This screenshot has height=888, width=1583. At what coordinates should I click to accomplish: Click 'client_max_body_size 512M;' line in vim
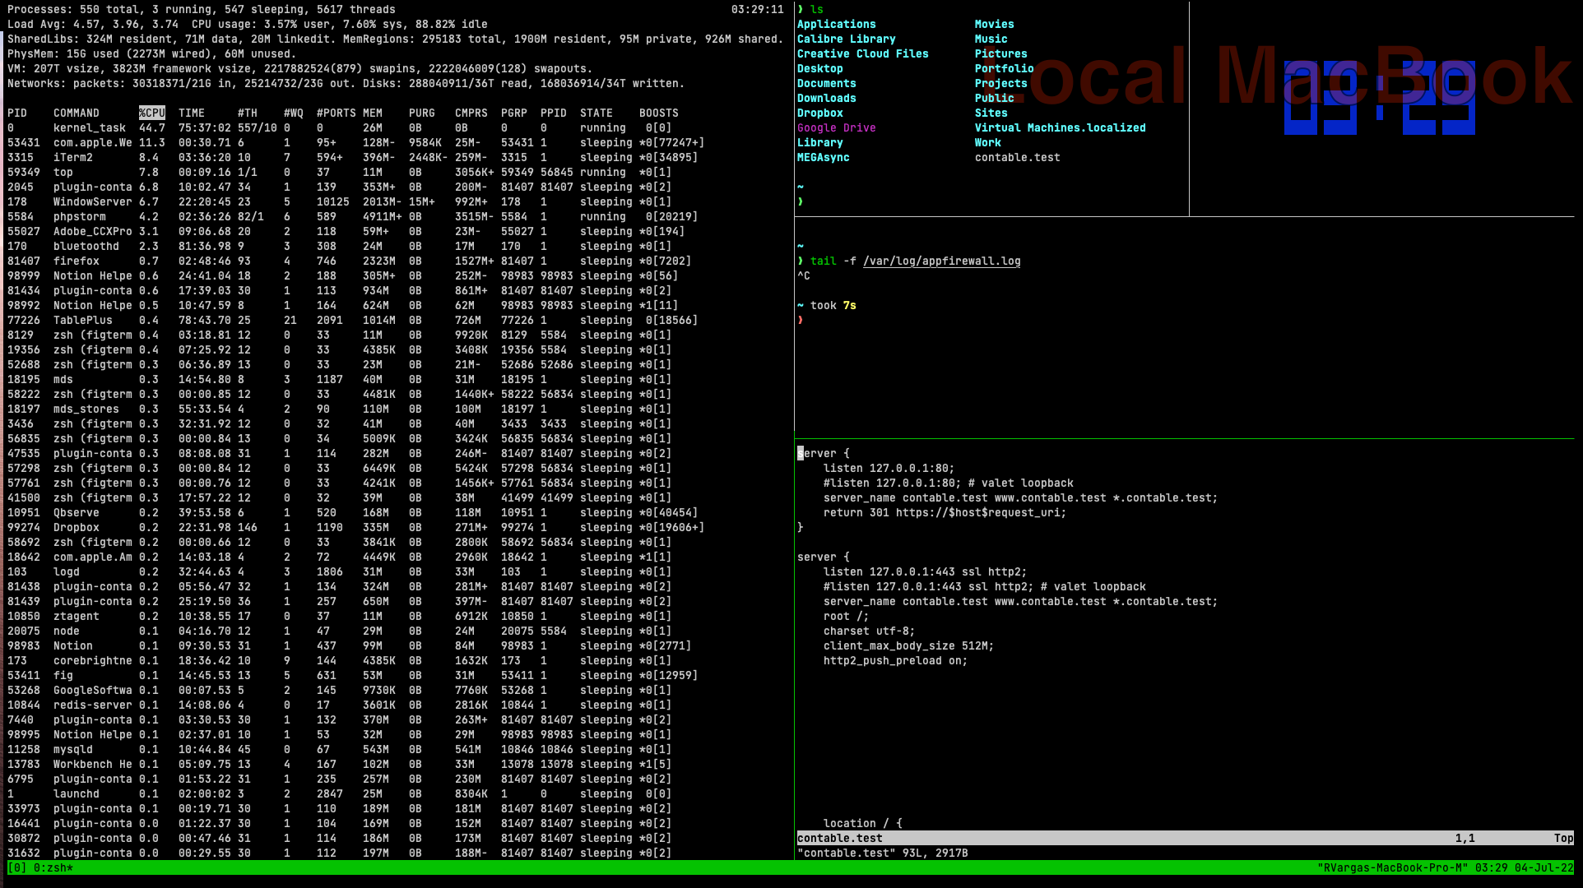pyautogui.click(x=909, y=645)
